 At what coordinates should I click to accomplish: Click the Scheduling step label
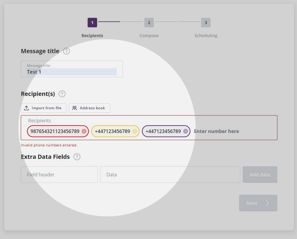coord(206,36)
